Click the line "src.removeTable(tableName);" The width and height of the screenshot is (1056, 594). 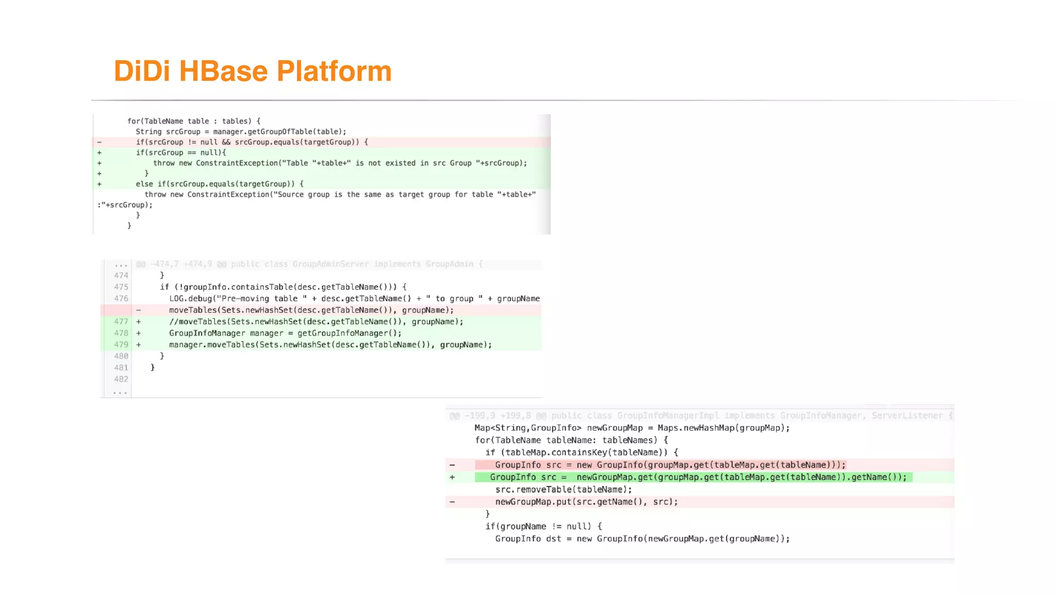click(564, 490)
